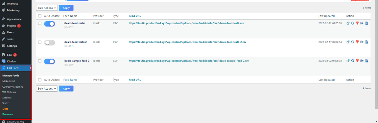Viewport: 378px width, 123px height.
Task: Click the Last Updated header at top
Action: coord(326,16)
